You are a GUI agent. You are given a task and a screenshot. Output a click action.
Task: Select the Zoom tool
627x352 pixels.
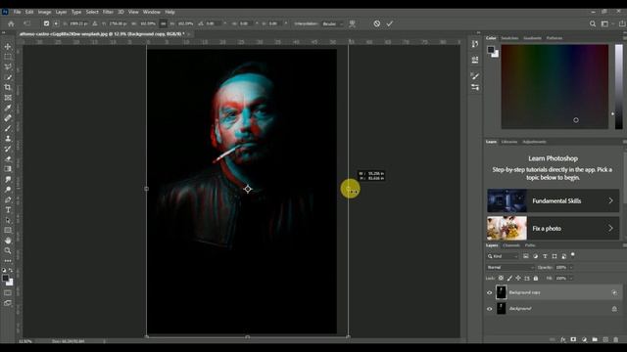pyautogui.click(x=8, y=250)
